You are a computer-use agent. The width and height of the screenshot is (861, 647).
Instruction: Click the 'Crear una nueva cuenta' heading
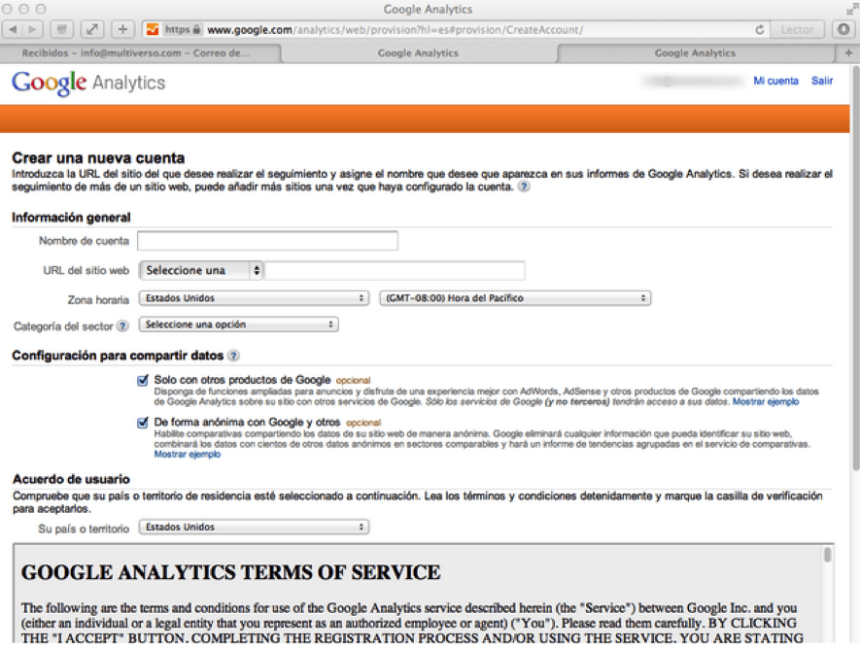98,158
